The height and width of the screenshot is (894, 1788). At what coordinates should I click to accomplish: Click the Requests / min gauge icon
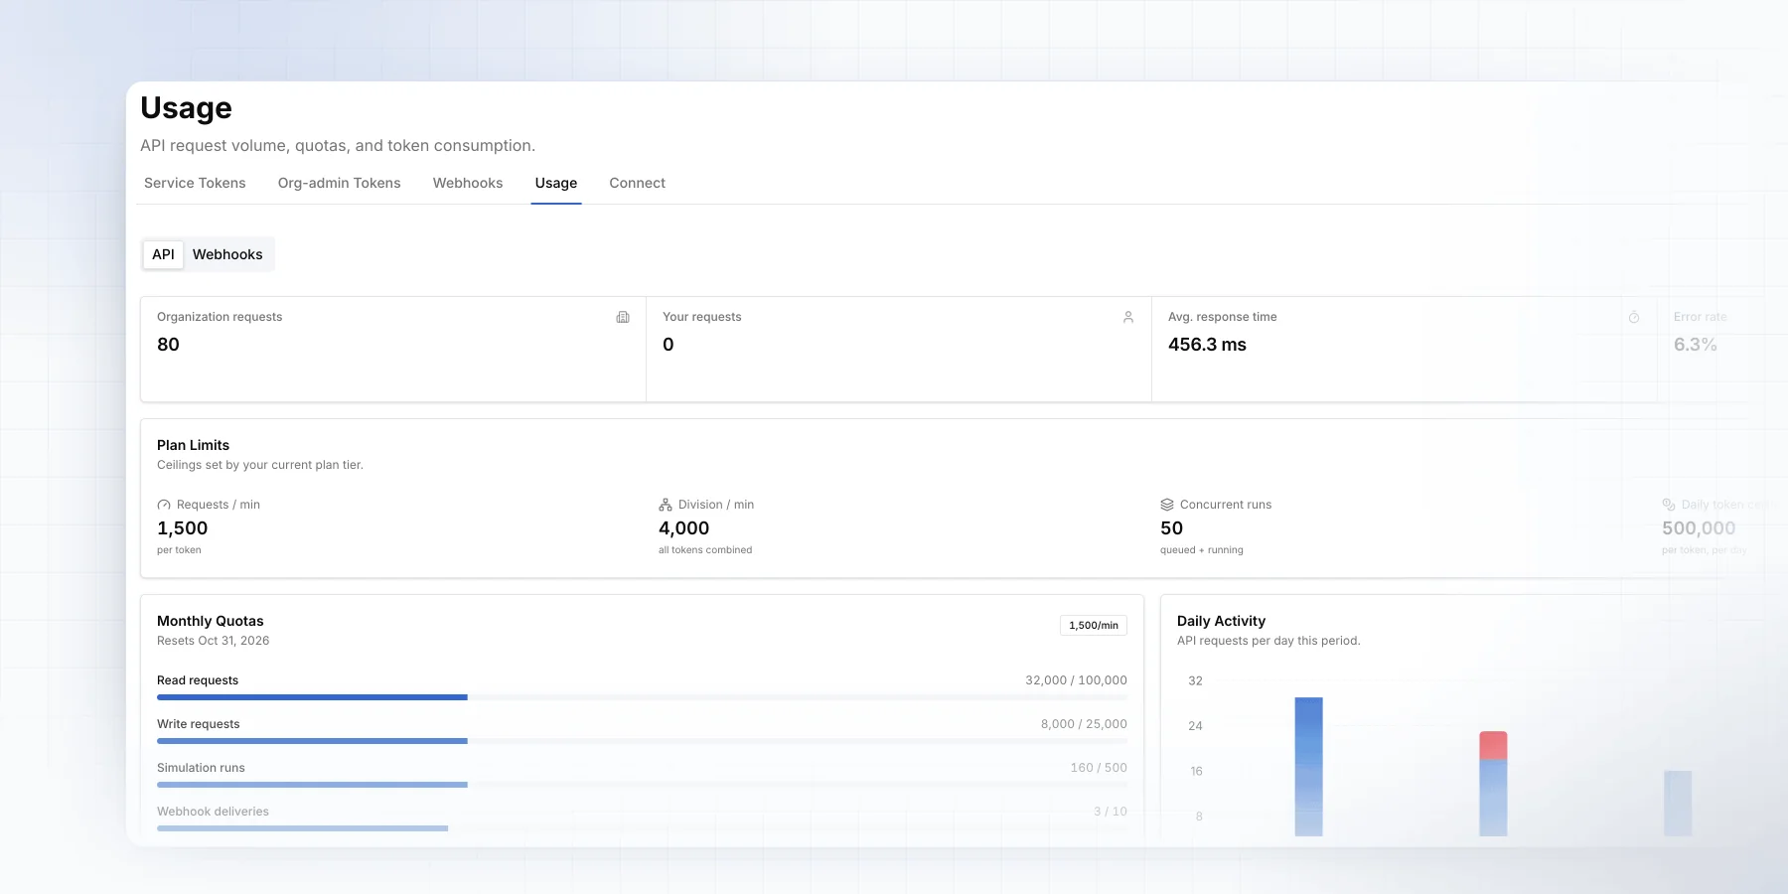point(164,505)
